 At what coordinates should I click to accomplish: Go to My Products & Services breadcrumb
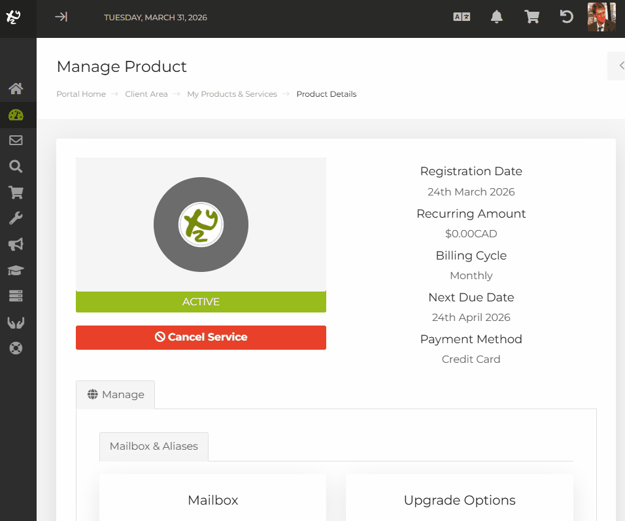point(232,94)
